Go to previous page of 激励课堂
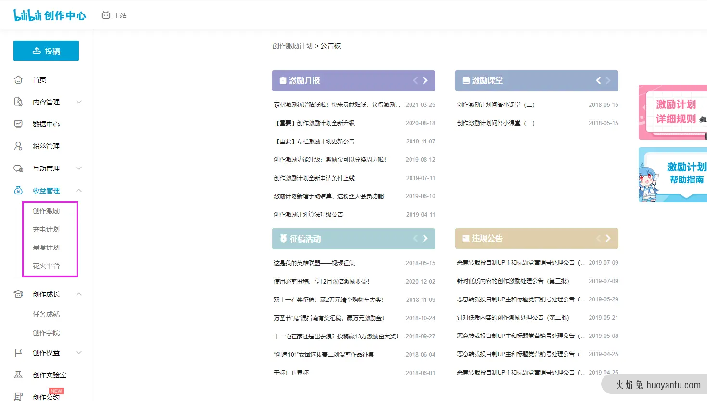This screenshot has height=401, width=707. (x=598, y=80)
